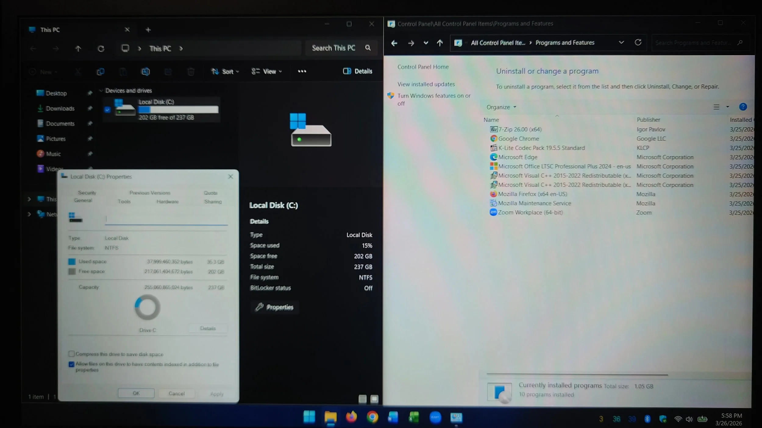
Task: Click the Copy icon in Explorer toolbar
Action: tap(101, 72)
